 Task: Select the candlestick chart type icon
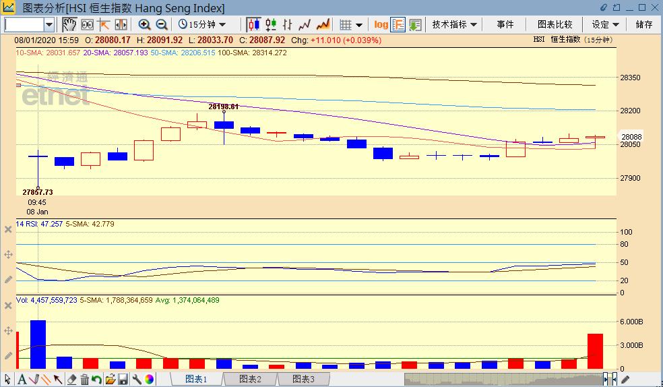pyautogui.click(x=254, y=24)
